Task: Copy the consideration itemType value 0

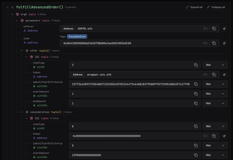Action: [x=196, y=126]
